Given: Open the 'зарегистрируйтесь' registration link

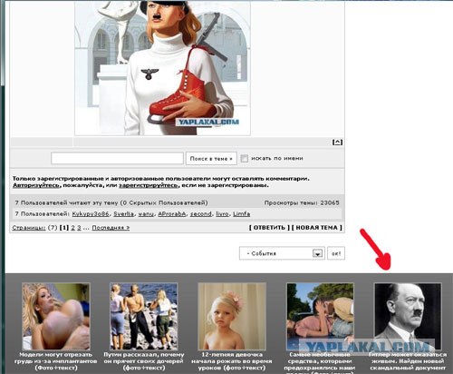Looking at the screenshot, I should pos(149,185).
